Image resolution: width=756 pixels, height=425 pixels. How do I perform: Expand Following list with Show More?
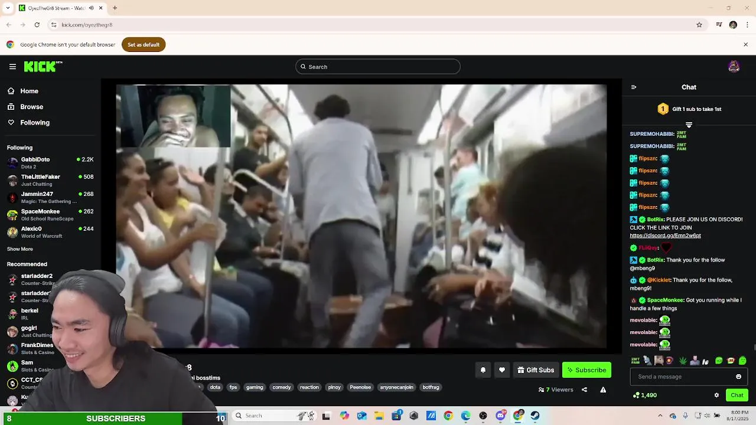pos(20,249)
